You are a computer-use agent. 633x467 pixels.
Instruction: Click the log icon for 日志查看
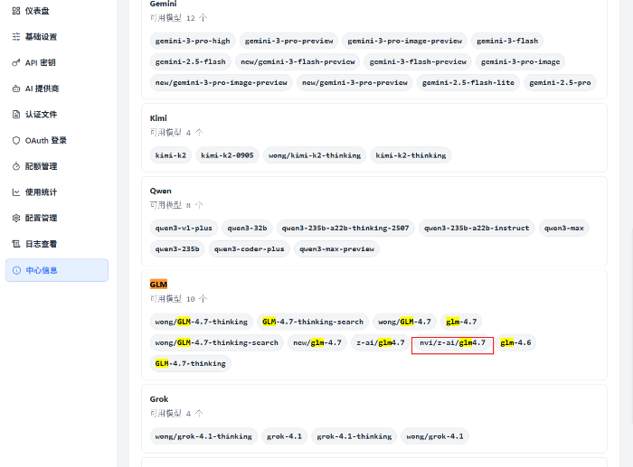[x=16, y=244]
